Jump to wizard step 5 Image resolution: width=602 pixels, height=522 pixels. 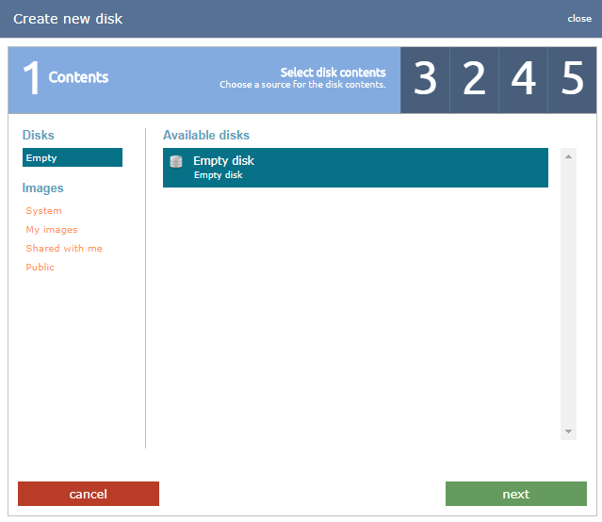[x=572, y=80]
